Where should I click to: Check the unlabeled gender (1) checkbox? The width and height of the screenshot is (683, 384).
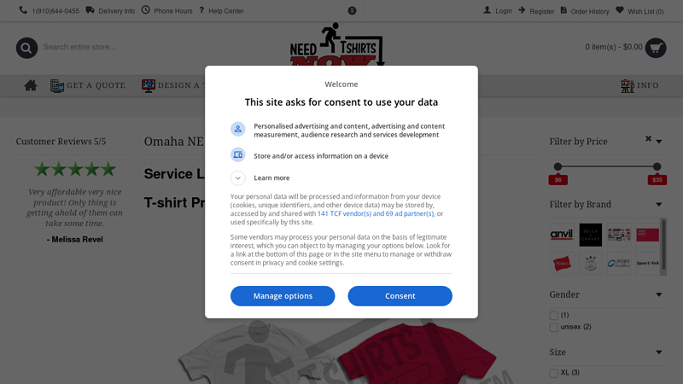(x=553, y=316)
